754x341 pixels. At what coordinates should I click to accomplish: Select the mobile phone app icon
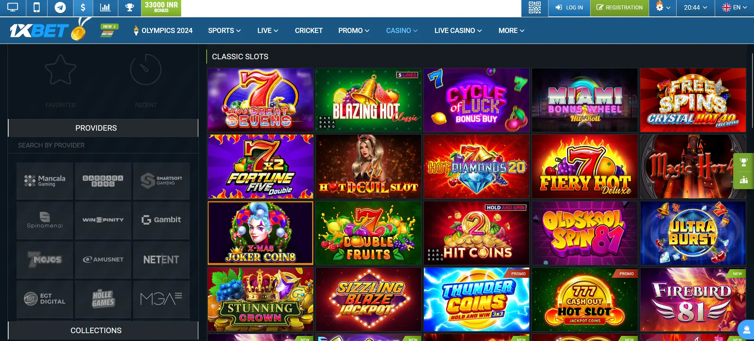coord(37,7)
